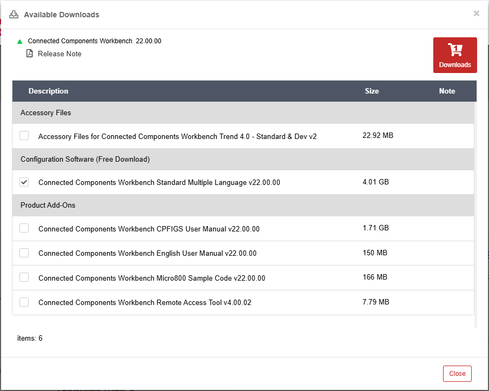Viewport: 489px width, 391px height.
Task: Check Accessory Files for Trend 4.0 checkbox
Action: [24, 136]
